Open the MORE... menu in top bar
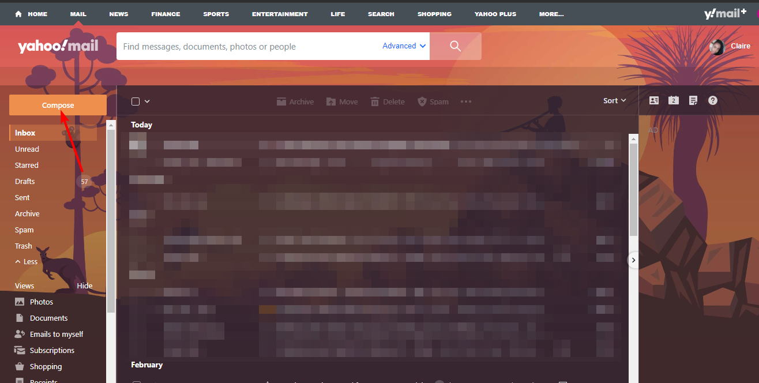This screenshot has height=383, width=759. [551, 14]
